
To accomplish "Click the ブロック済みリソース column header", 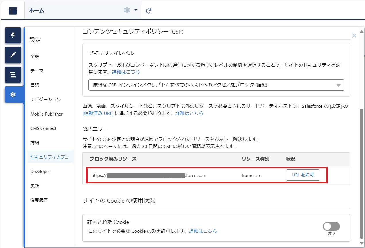I will pyautogui.click(x=113, y=159).
